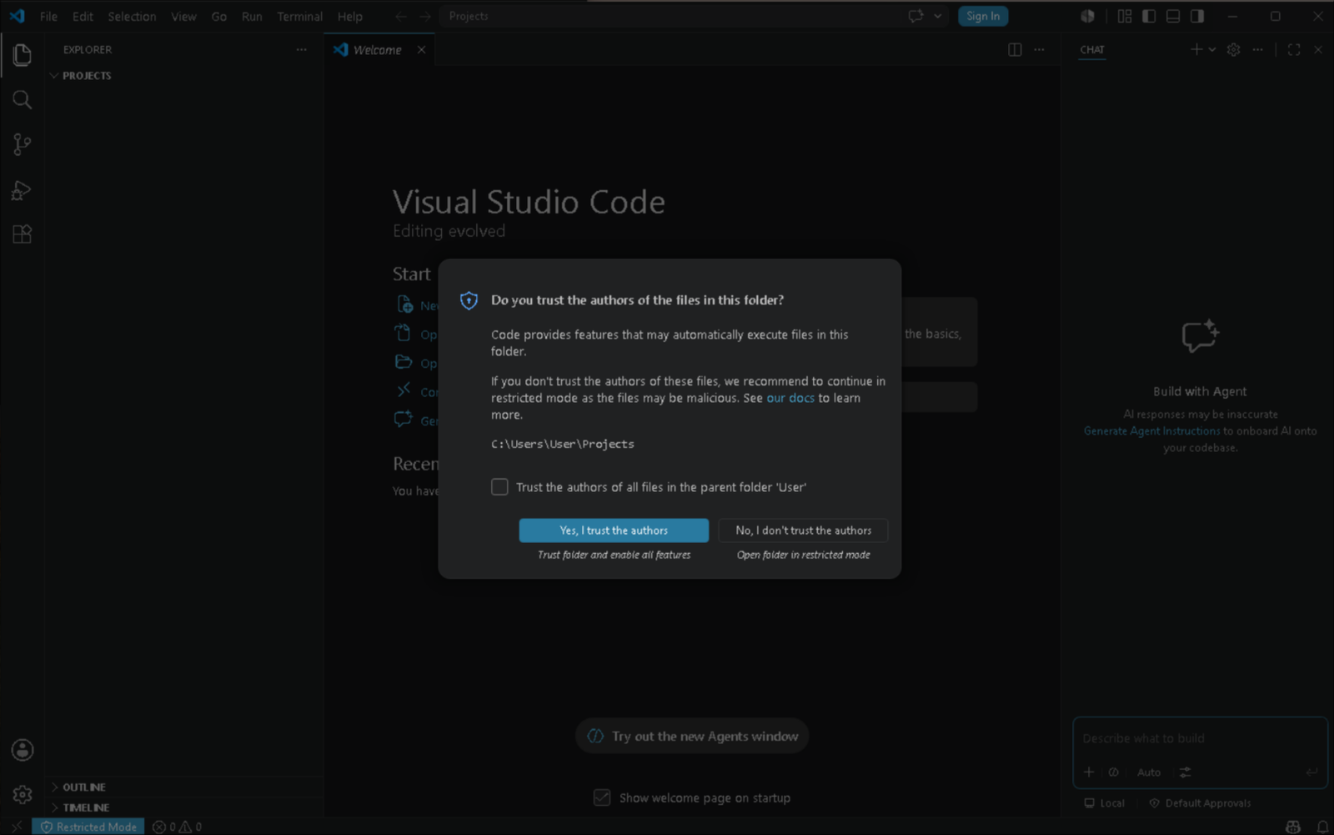The height and width of the screenshot is (835, 1334).
Task: Click the 'Describe what to build' chat input
Action: tap(1200, 738)
